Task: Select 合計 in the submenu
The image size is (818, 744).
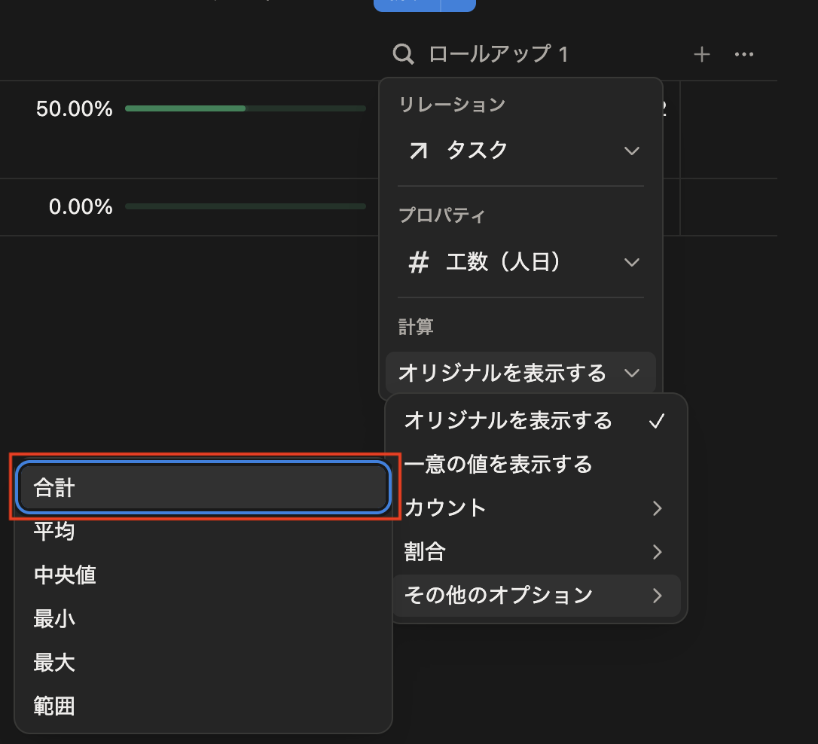Action: tap(203, 488)
